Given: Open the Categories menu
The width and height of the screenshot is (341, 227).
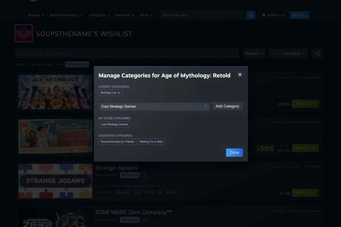Looking at the screenshot, I should tap(99, 15).
